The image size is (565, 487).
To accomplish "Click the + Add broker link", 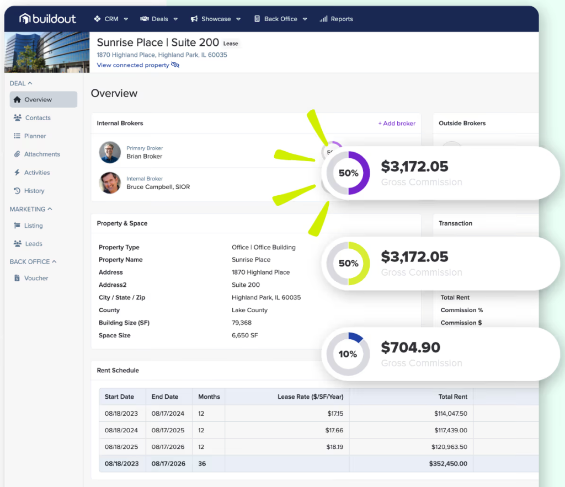I will tap(397, 123).
